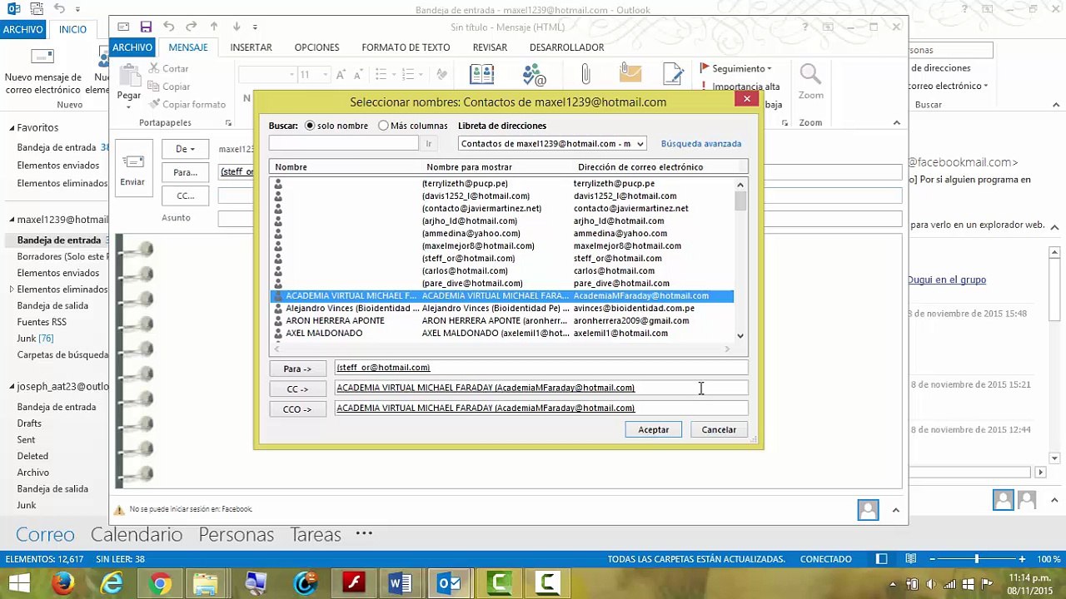Select the 'solo nombre' radio button
The image size is (1066, 599).
(x=310, y=126)
